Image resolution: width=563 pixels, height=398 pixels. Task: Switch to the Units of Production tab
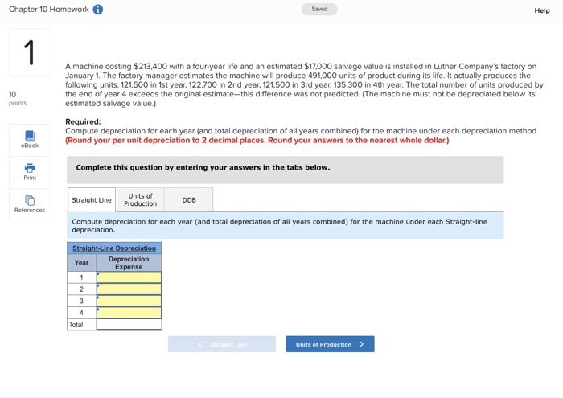[141, 200]
